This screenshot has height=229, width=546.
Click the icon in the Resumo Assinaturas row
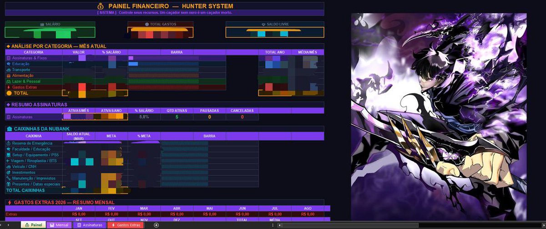point(8,117)
